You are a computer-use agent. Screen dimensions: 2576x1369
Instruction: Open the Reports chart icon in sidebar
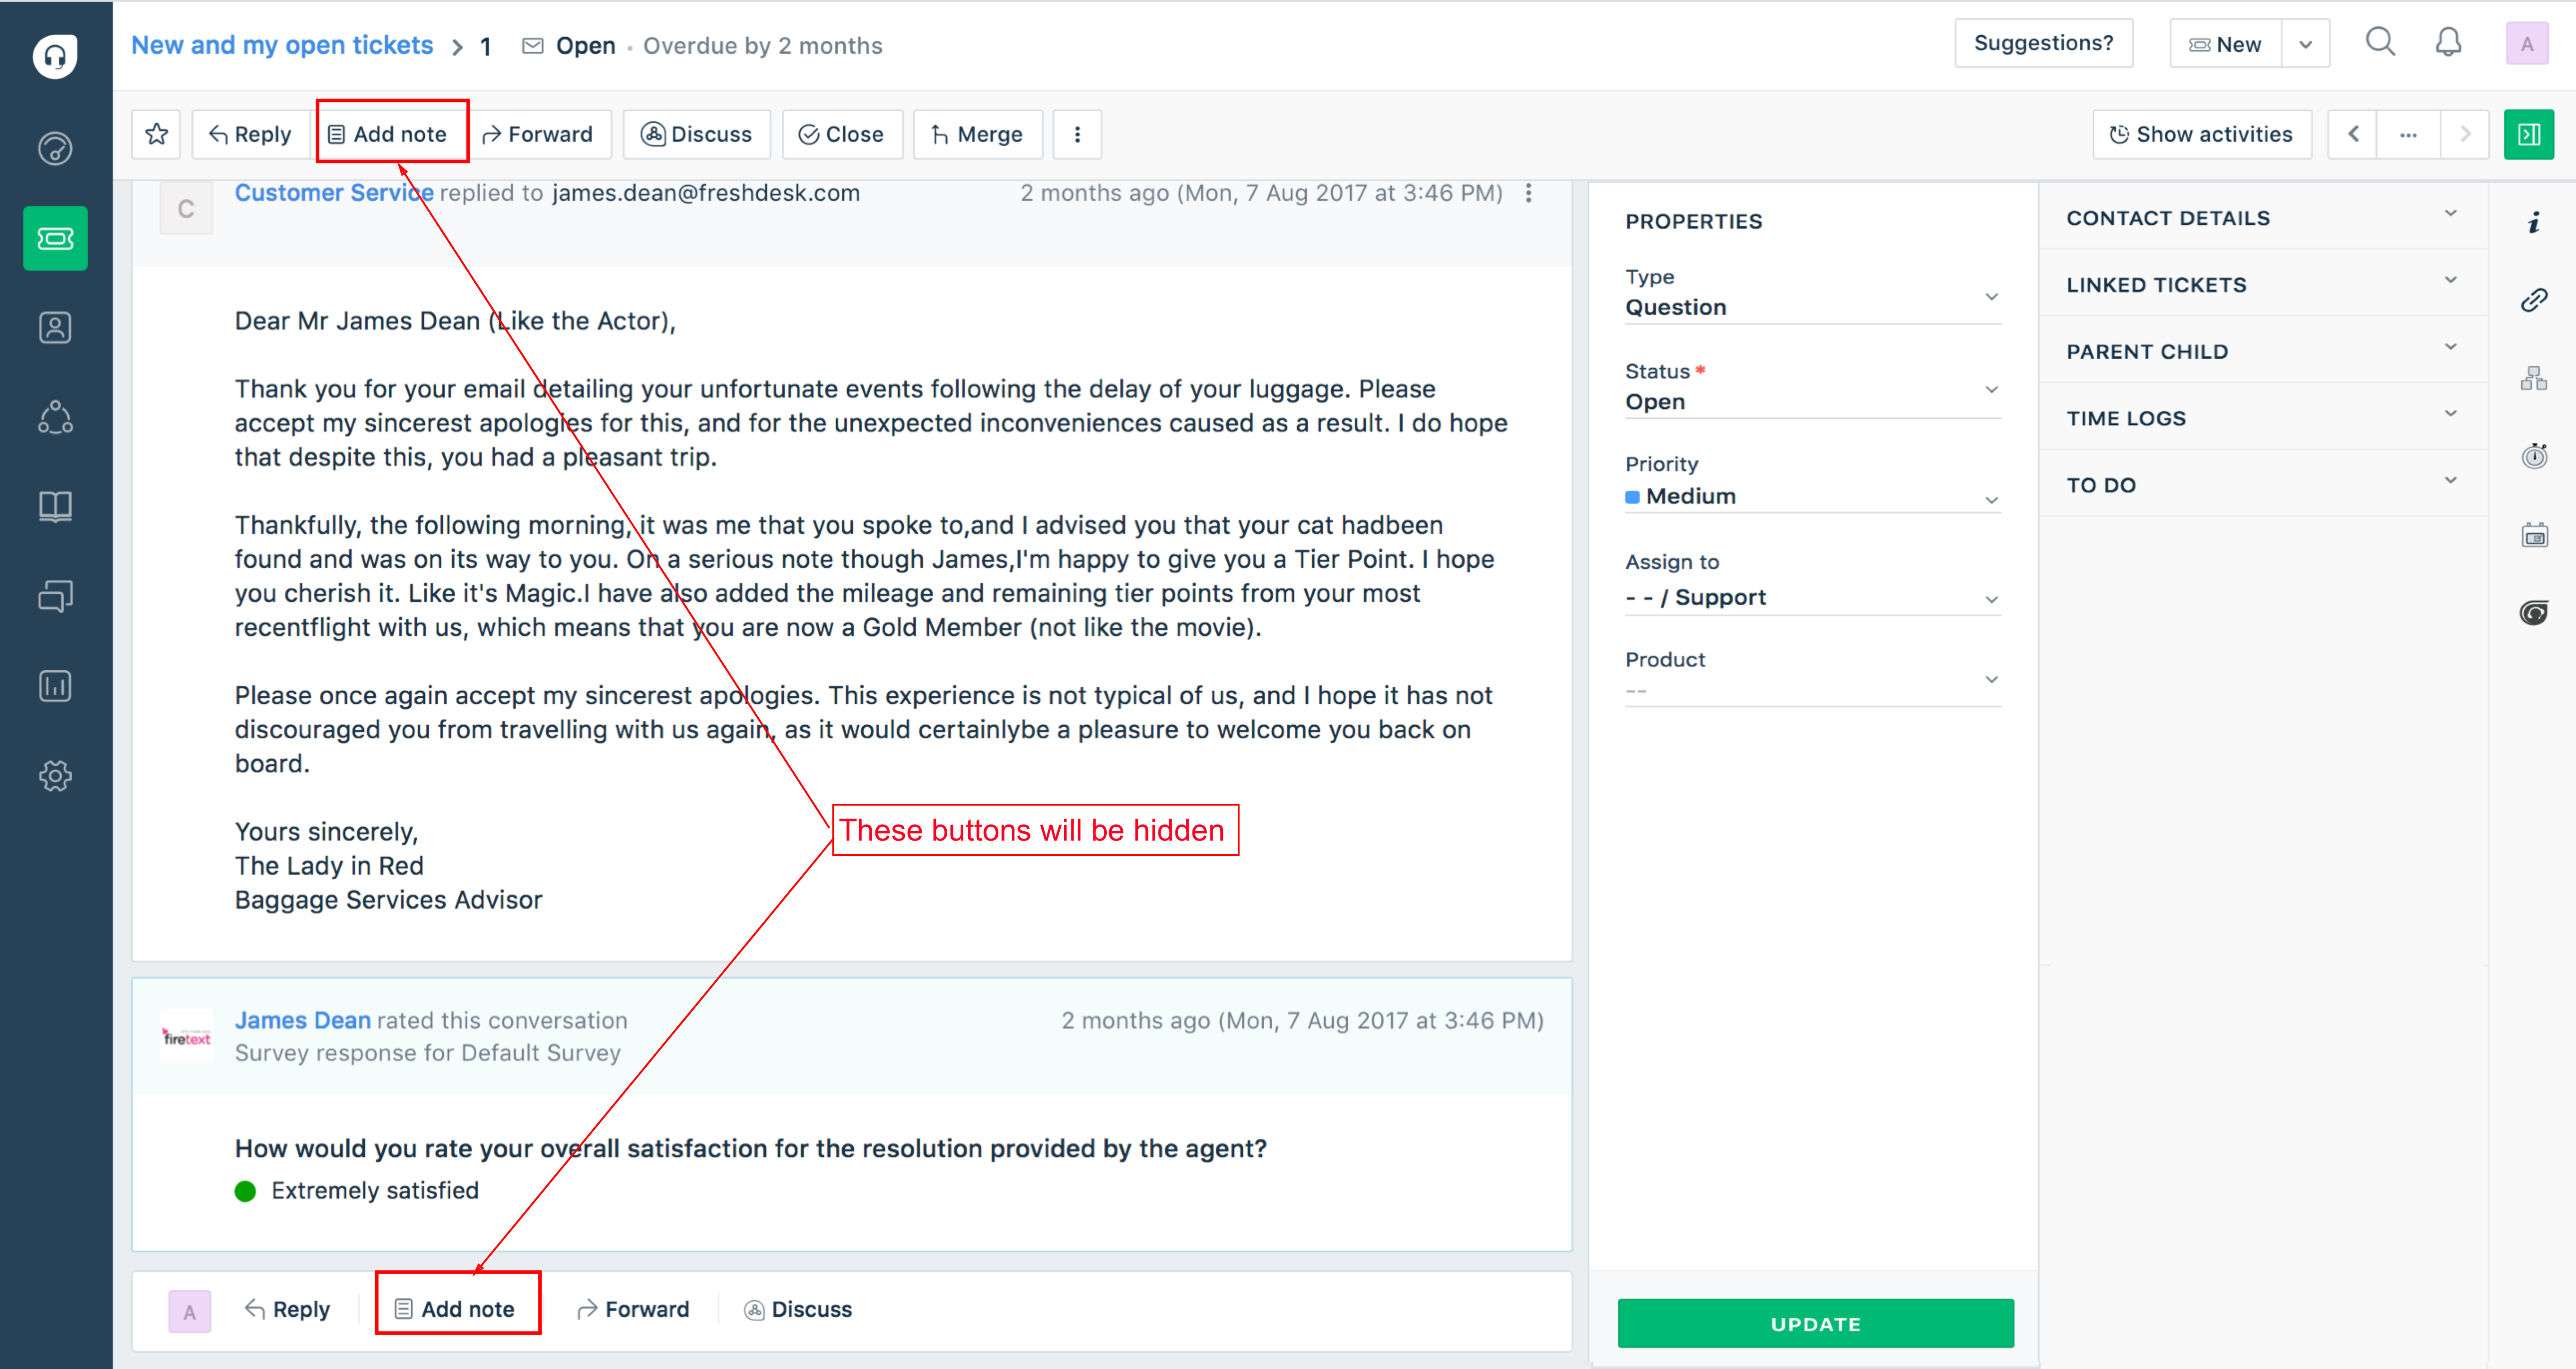click(x=55, y=686)
